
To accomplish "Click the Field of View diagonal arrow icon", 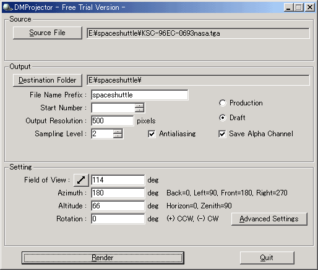I will point(81,180).
